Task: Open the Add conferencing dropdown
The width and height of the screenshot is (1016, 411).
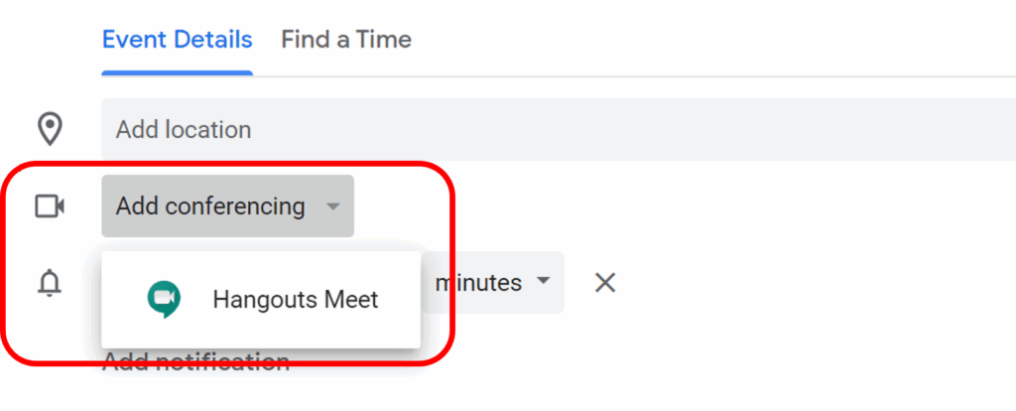Action: pos(227,206)
